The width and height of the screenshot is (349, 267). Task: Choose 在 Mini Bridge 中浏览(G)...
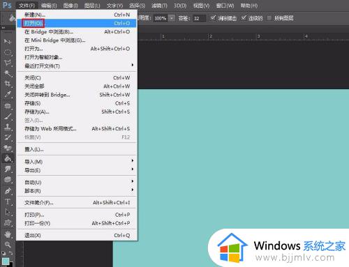77,40
